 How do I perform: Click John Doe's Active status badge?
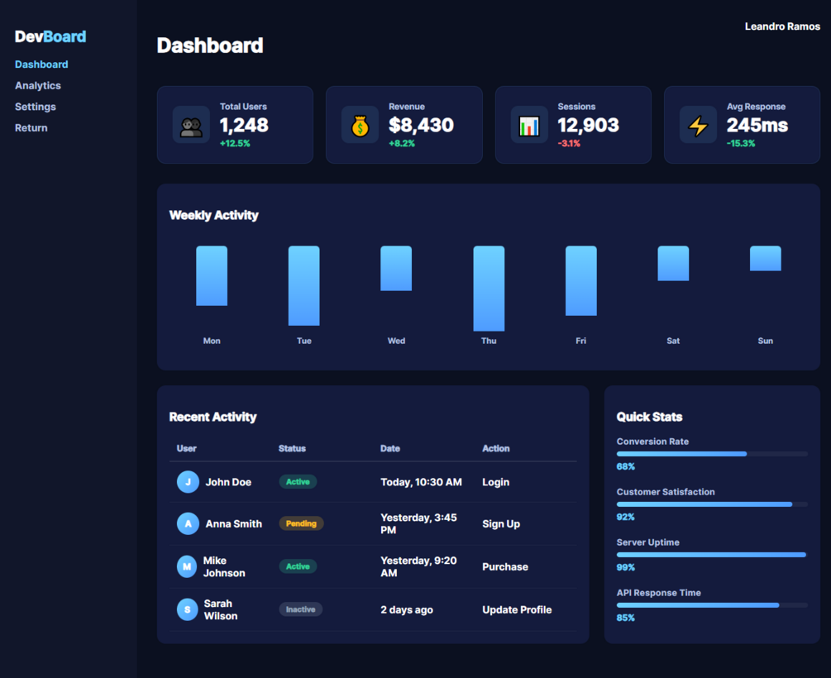coord(298,482)
